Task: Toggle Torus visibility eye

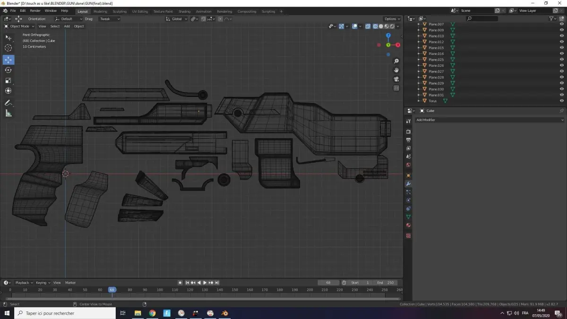Action: tap(562, 101)
